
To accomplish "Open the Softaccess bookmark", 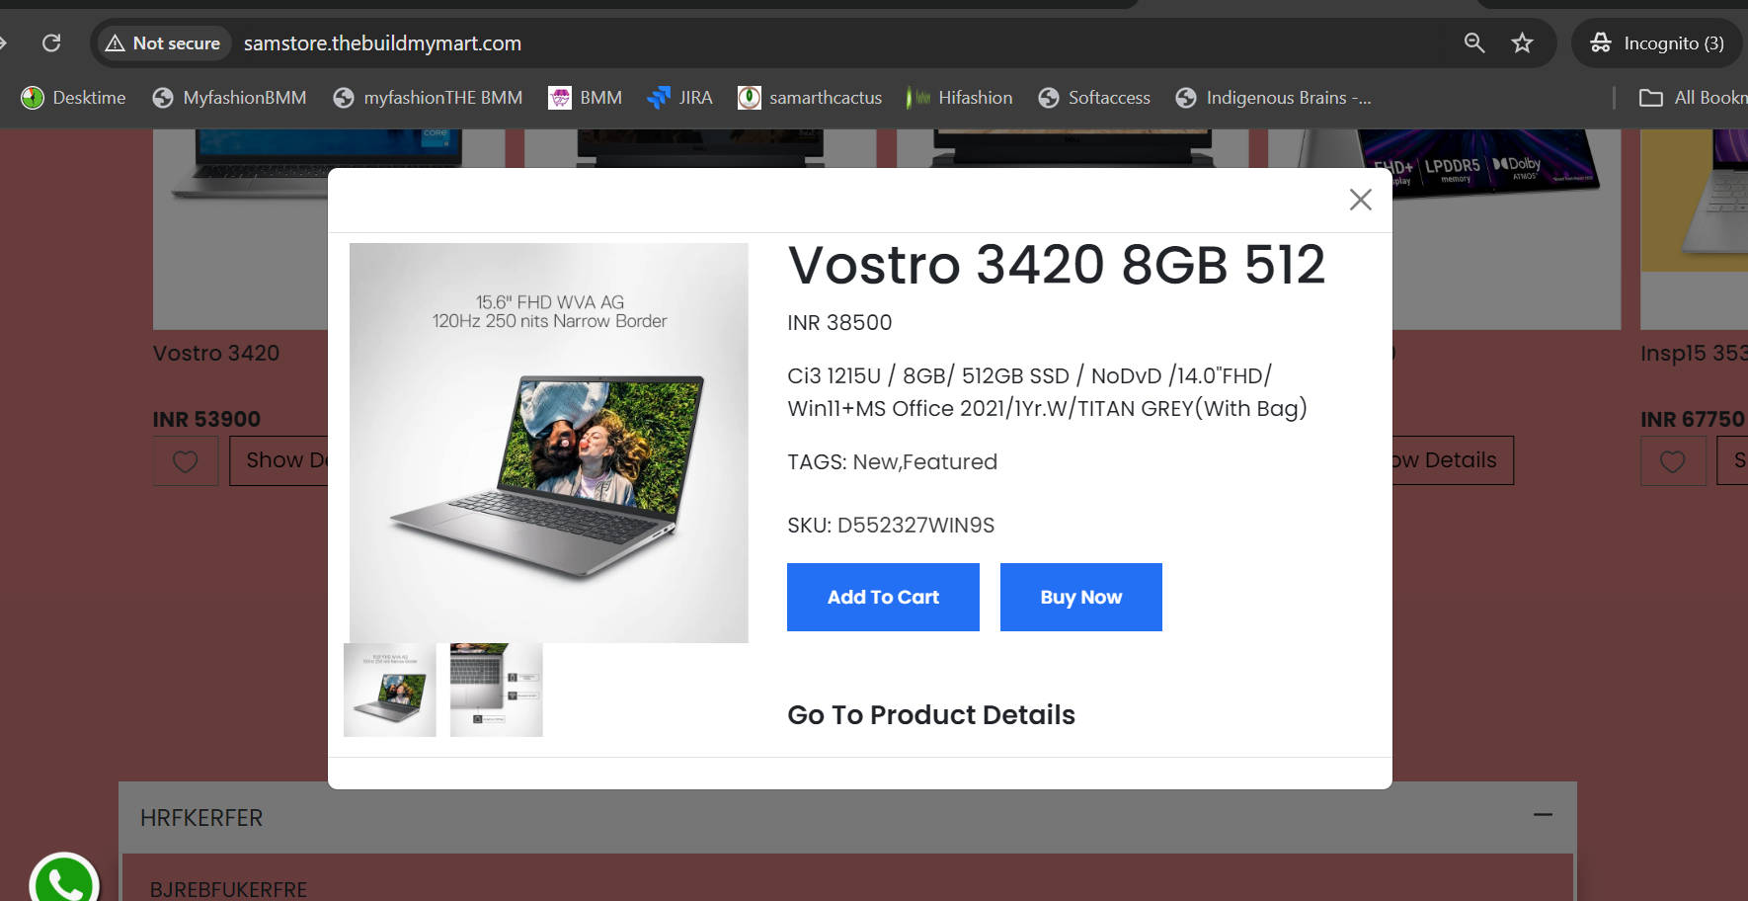I will click(x=1094, y=98).
